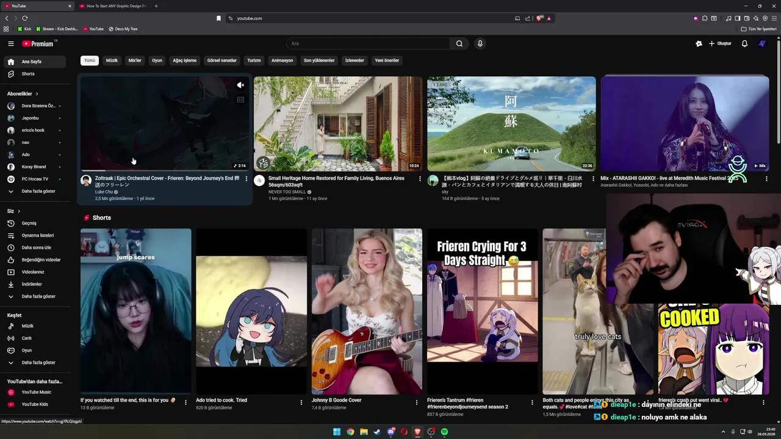Select the Yeni öneriler filter chip

click(x=387, y=60)
